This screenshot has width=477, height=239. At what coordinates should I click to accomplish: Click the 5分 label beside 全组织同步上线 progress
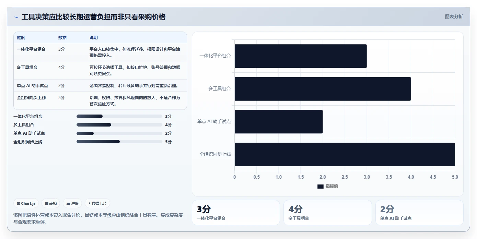point(168,142)
